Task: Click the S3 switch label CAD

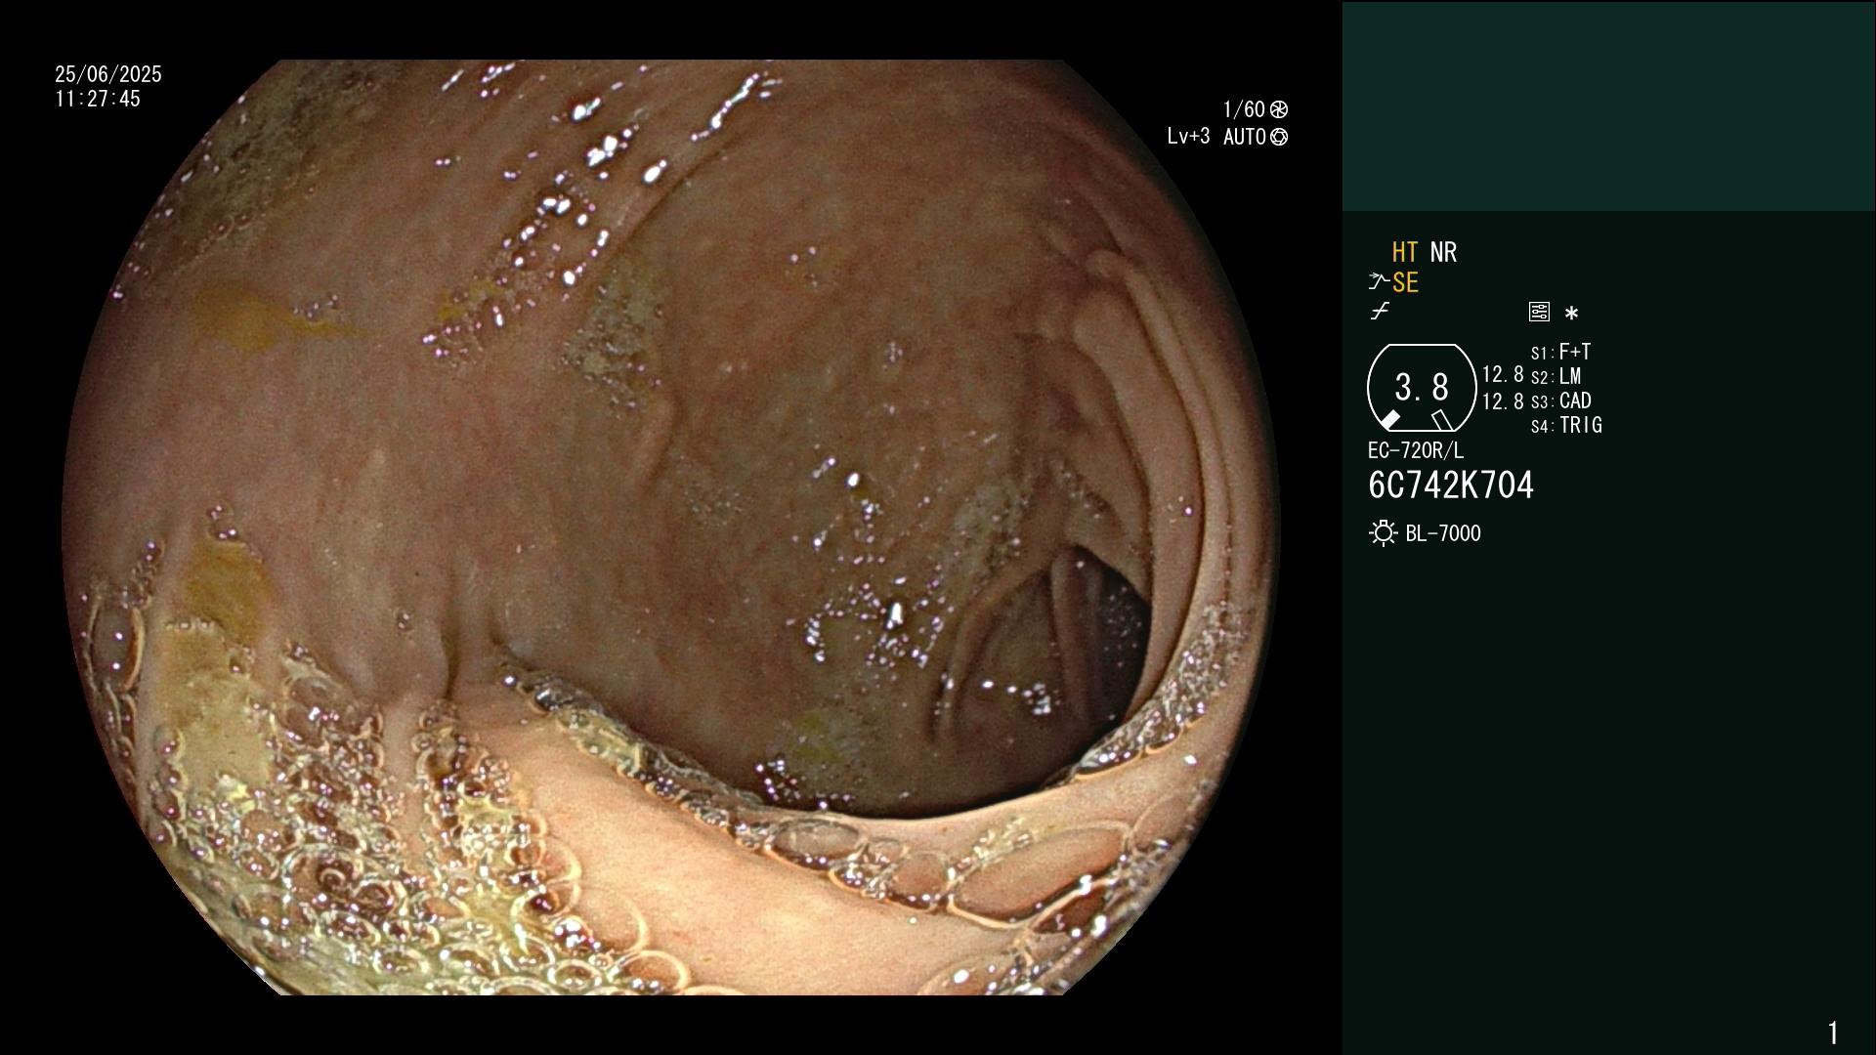Action: (x=1575, y=401)
